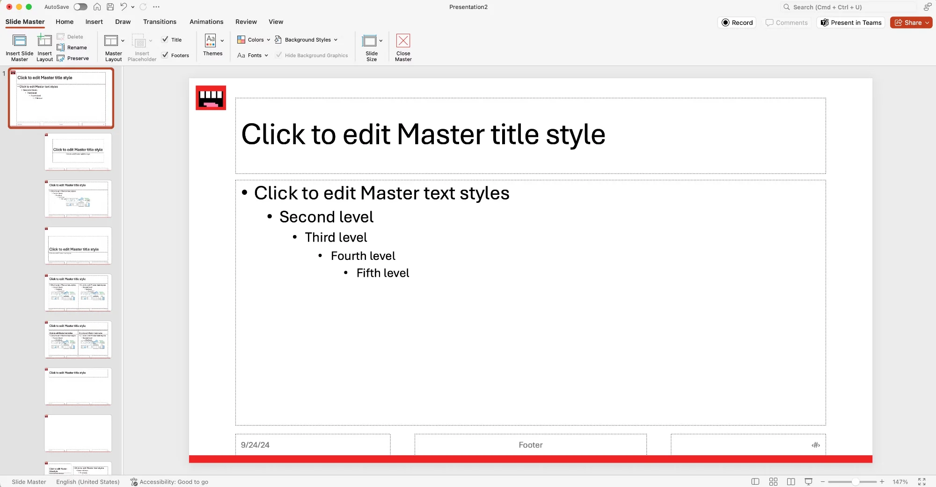Screen dimensions: 936x487
Task: Select the blank layout thumbnail
Action: click(78, 433)
